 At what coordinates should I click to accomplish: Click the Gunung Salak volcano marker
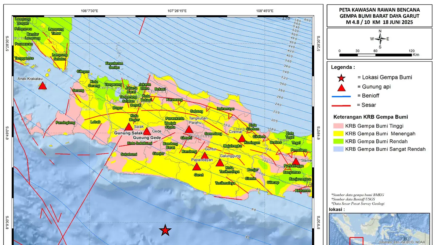click(x=128, y=127)
